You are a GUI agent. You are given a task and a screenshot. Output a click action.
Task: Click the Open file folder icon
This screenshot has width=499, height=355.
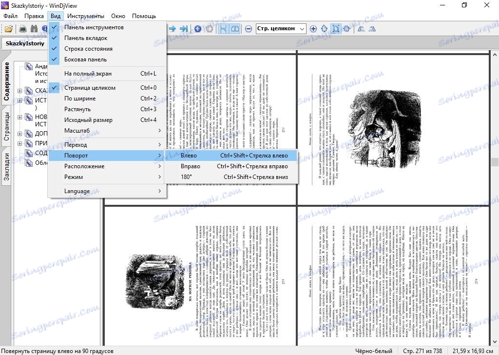(x=9, y=29)
